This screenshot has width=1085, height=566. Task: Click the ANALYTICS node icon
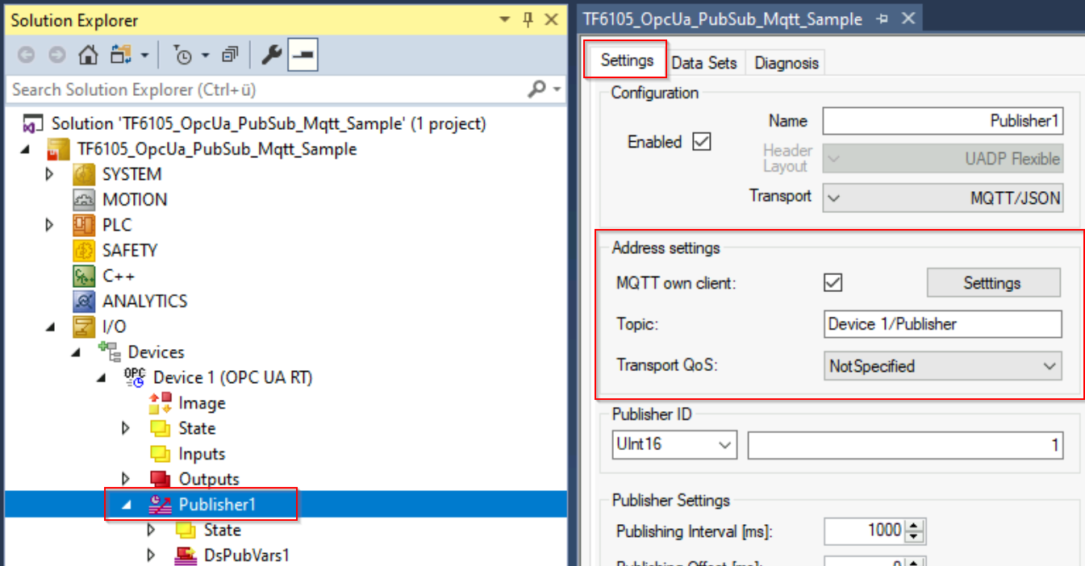84,302
